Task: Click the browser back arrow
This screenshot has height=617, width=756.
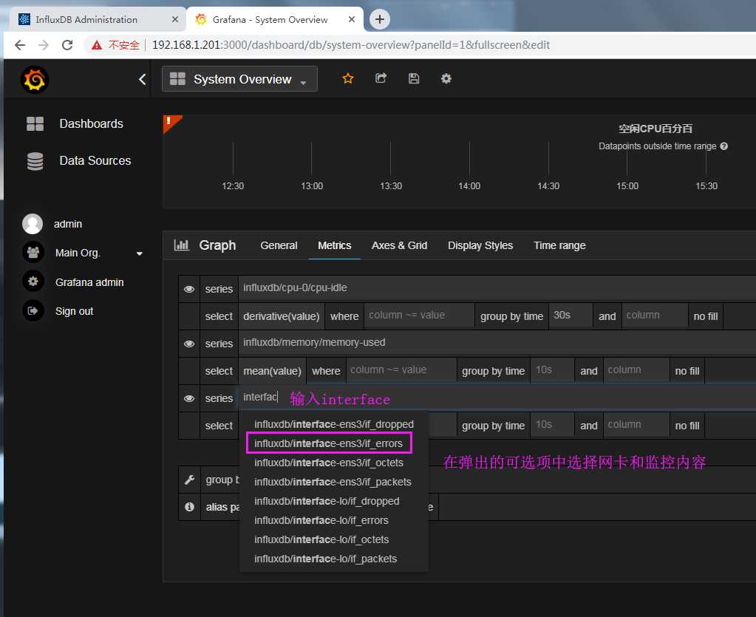Action: (20, 45)
